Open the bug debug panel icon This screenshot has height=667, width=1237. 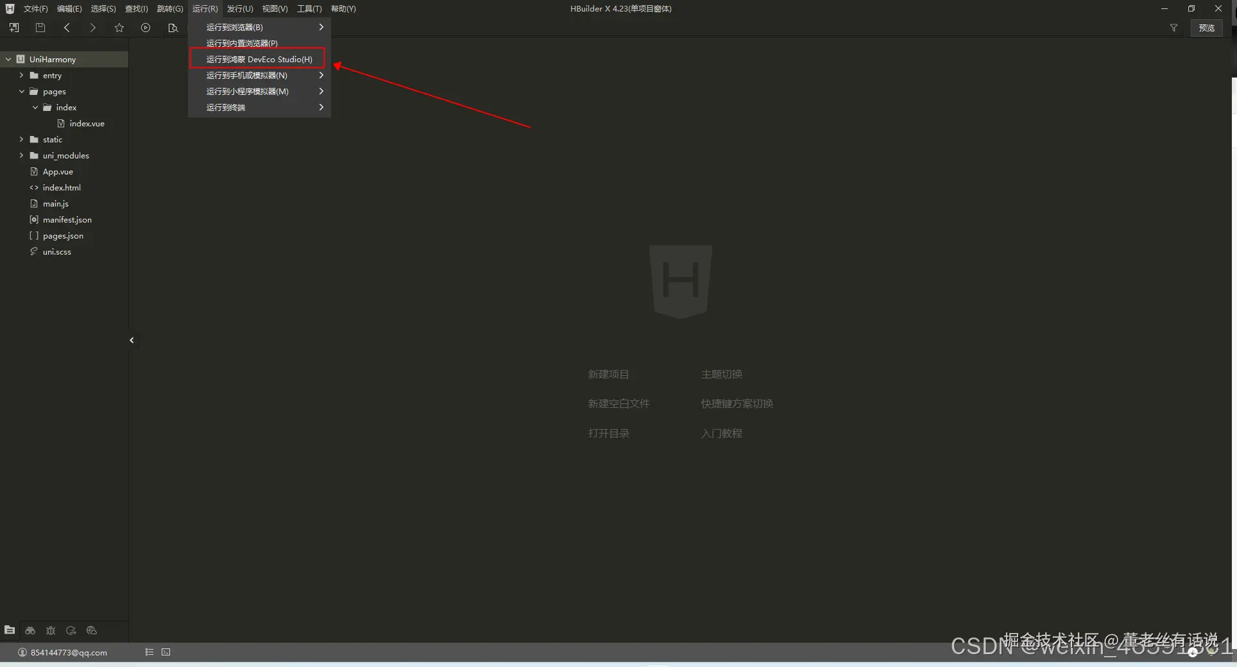[x=51, y=630]
